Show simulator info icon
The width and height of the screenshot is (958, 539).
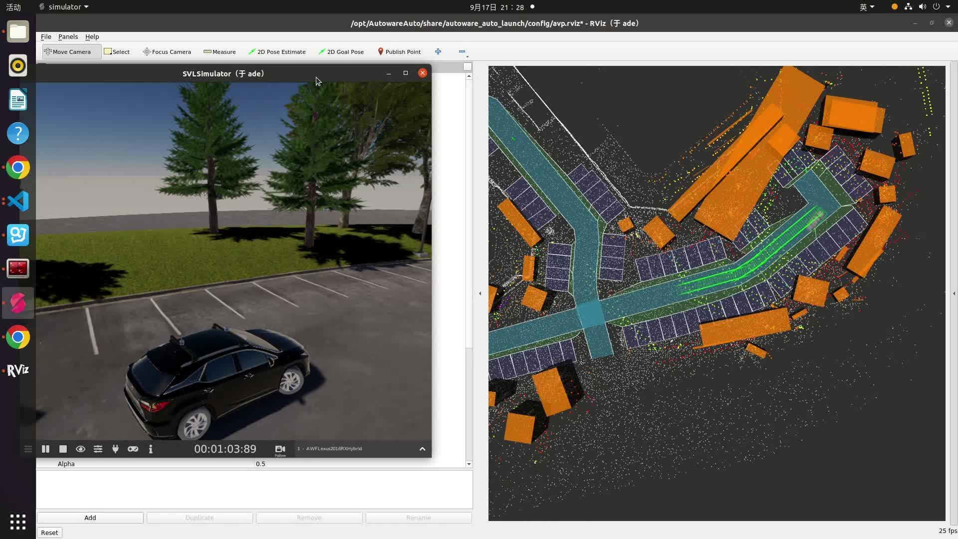pos(150,449)
